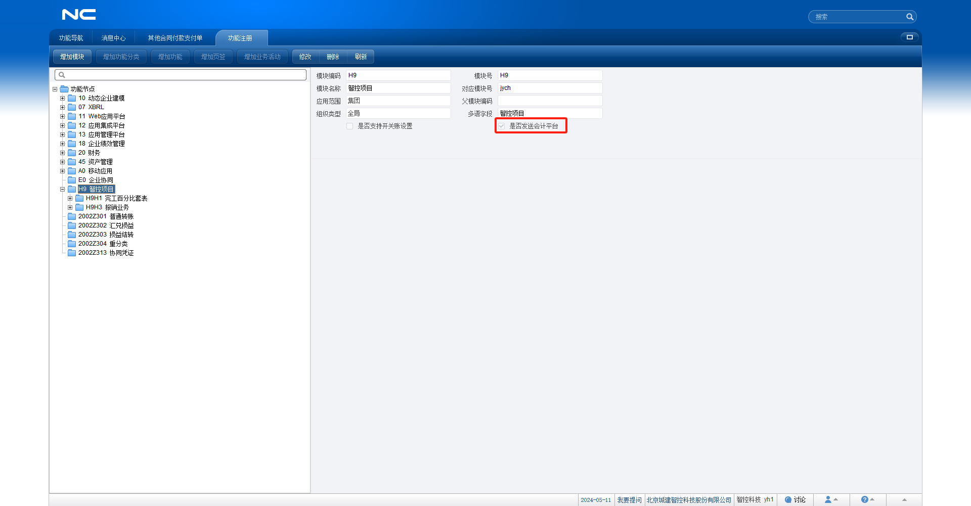Open the user profile icon in status bar

(x=828, y=499)
